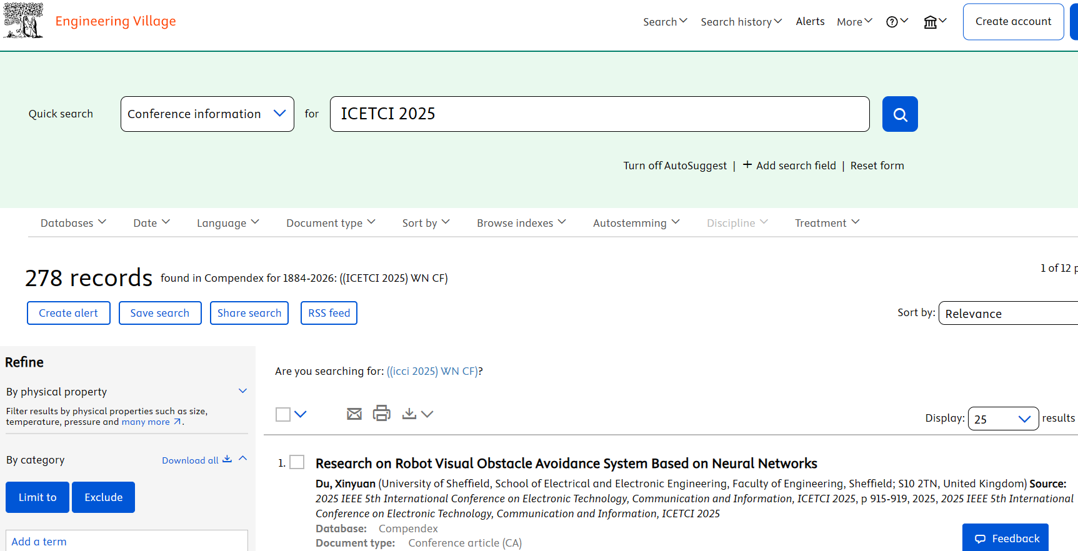The height and width of the screenshot is (551, 1078).
Task: Click the Elsevier tree logo
Action: point(23,21)
